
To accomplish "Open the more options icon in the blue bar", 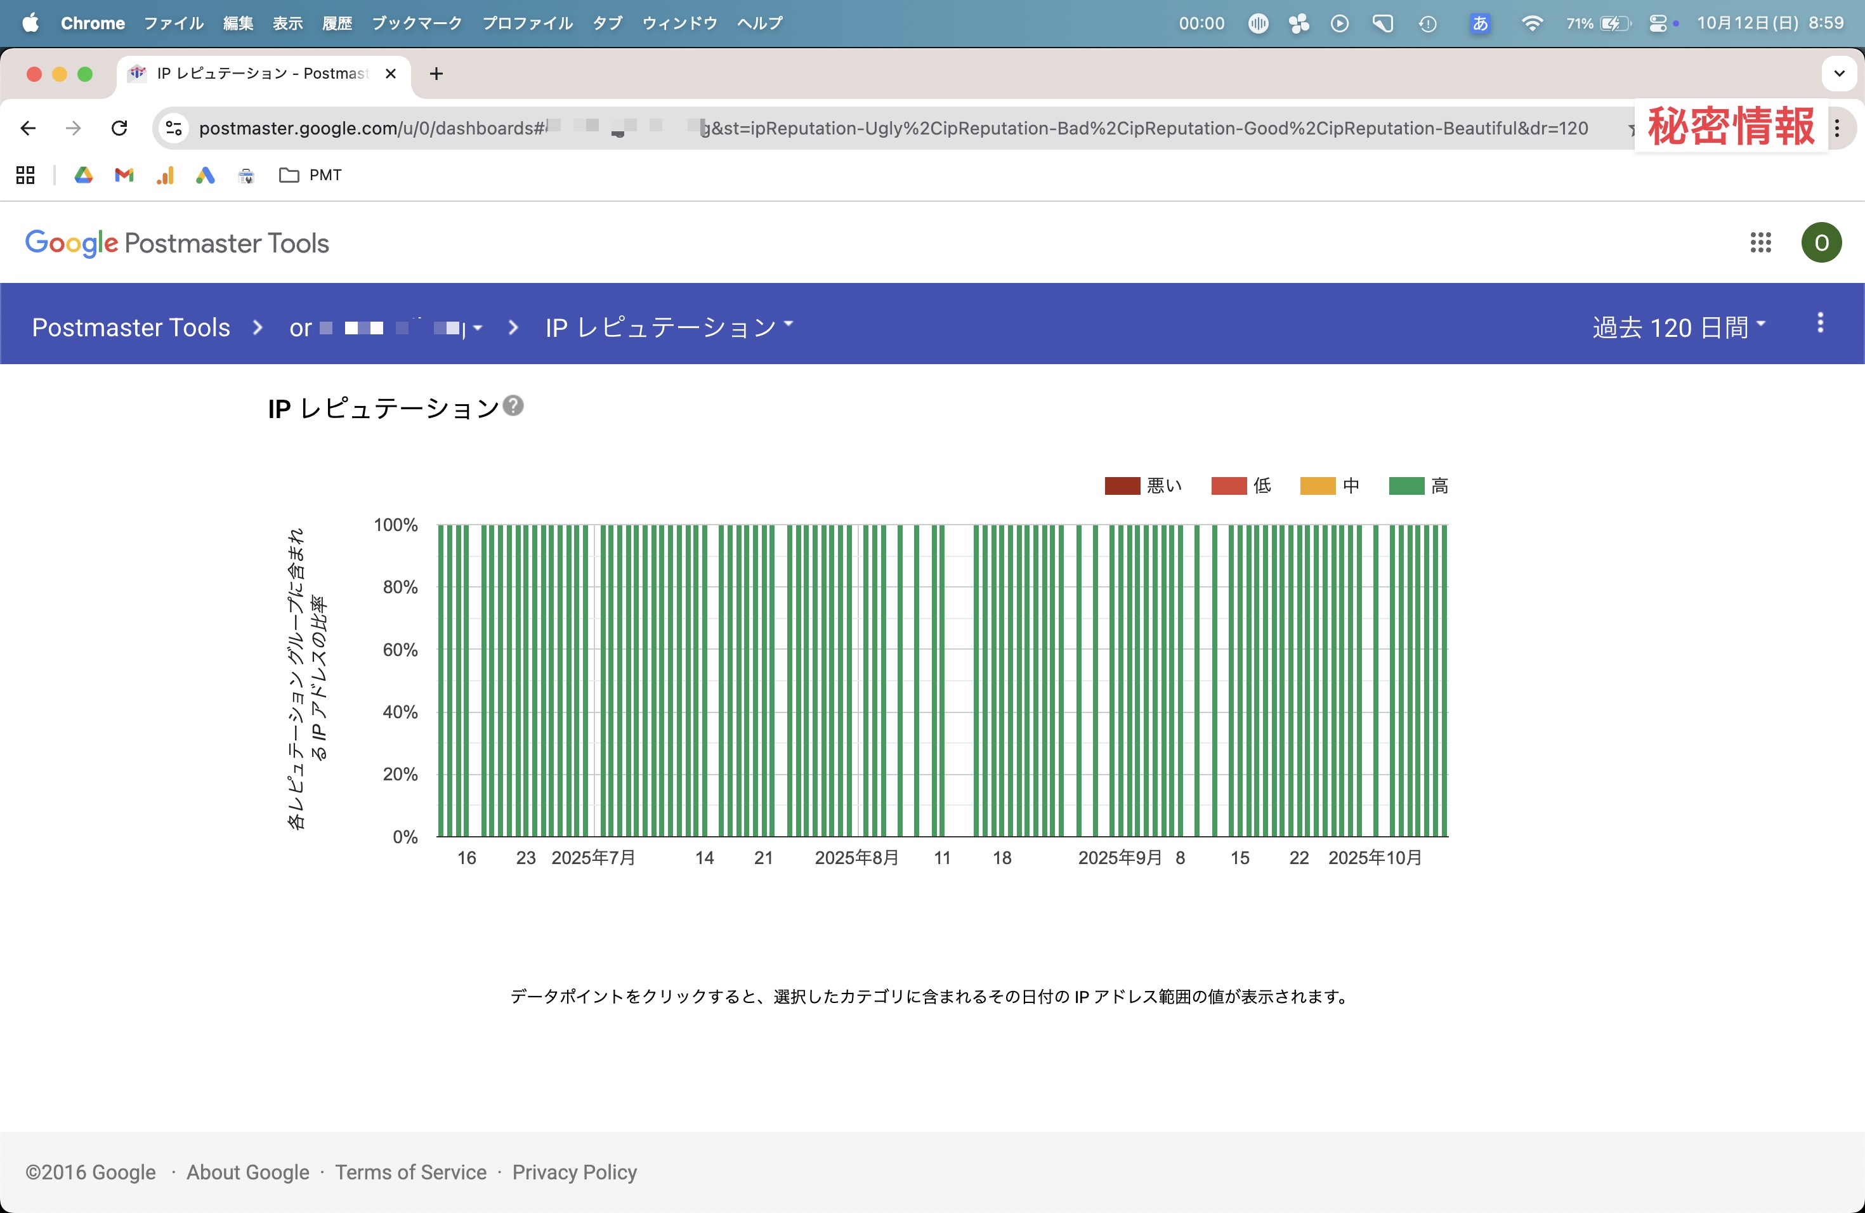I will click(1819, 323).
